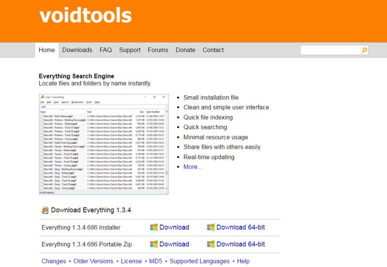Download the Portable Zip 32-bit

[x=174, y=244]
